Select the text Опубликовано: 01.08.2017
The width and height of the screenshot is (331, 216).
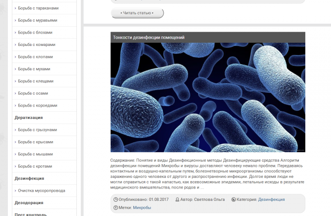coord(143,199)
